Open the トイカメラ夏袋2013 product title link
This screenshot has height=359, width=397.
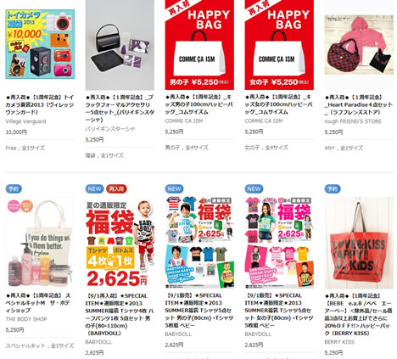click(x=40, y=104)
